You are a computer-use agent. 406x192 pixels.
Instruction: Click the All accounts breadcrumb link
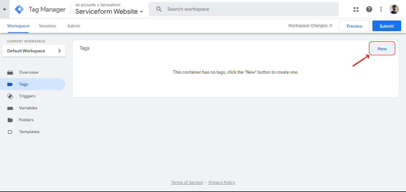86,5
